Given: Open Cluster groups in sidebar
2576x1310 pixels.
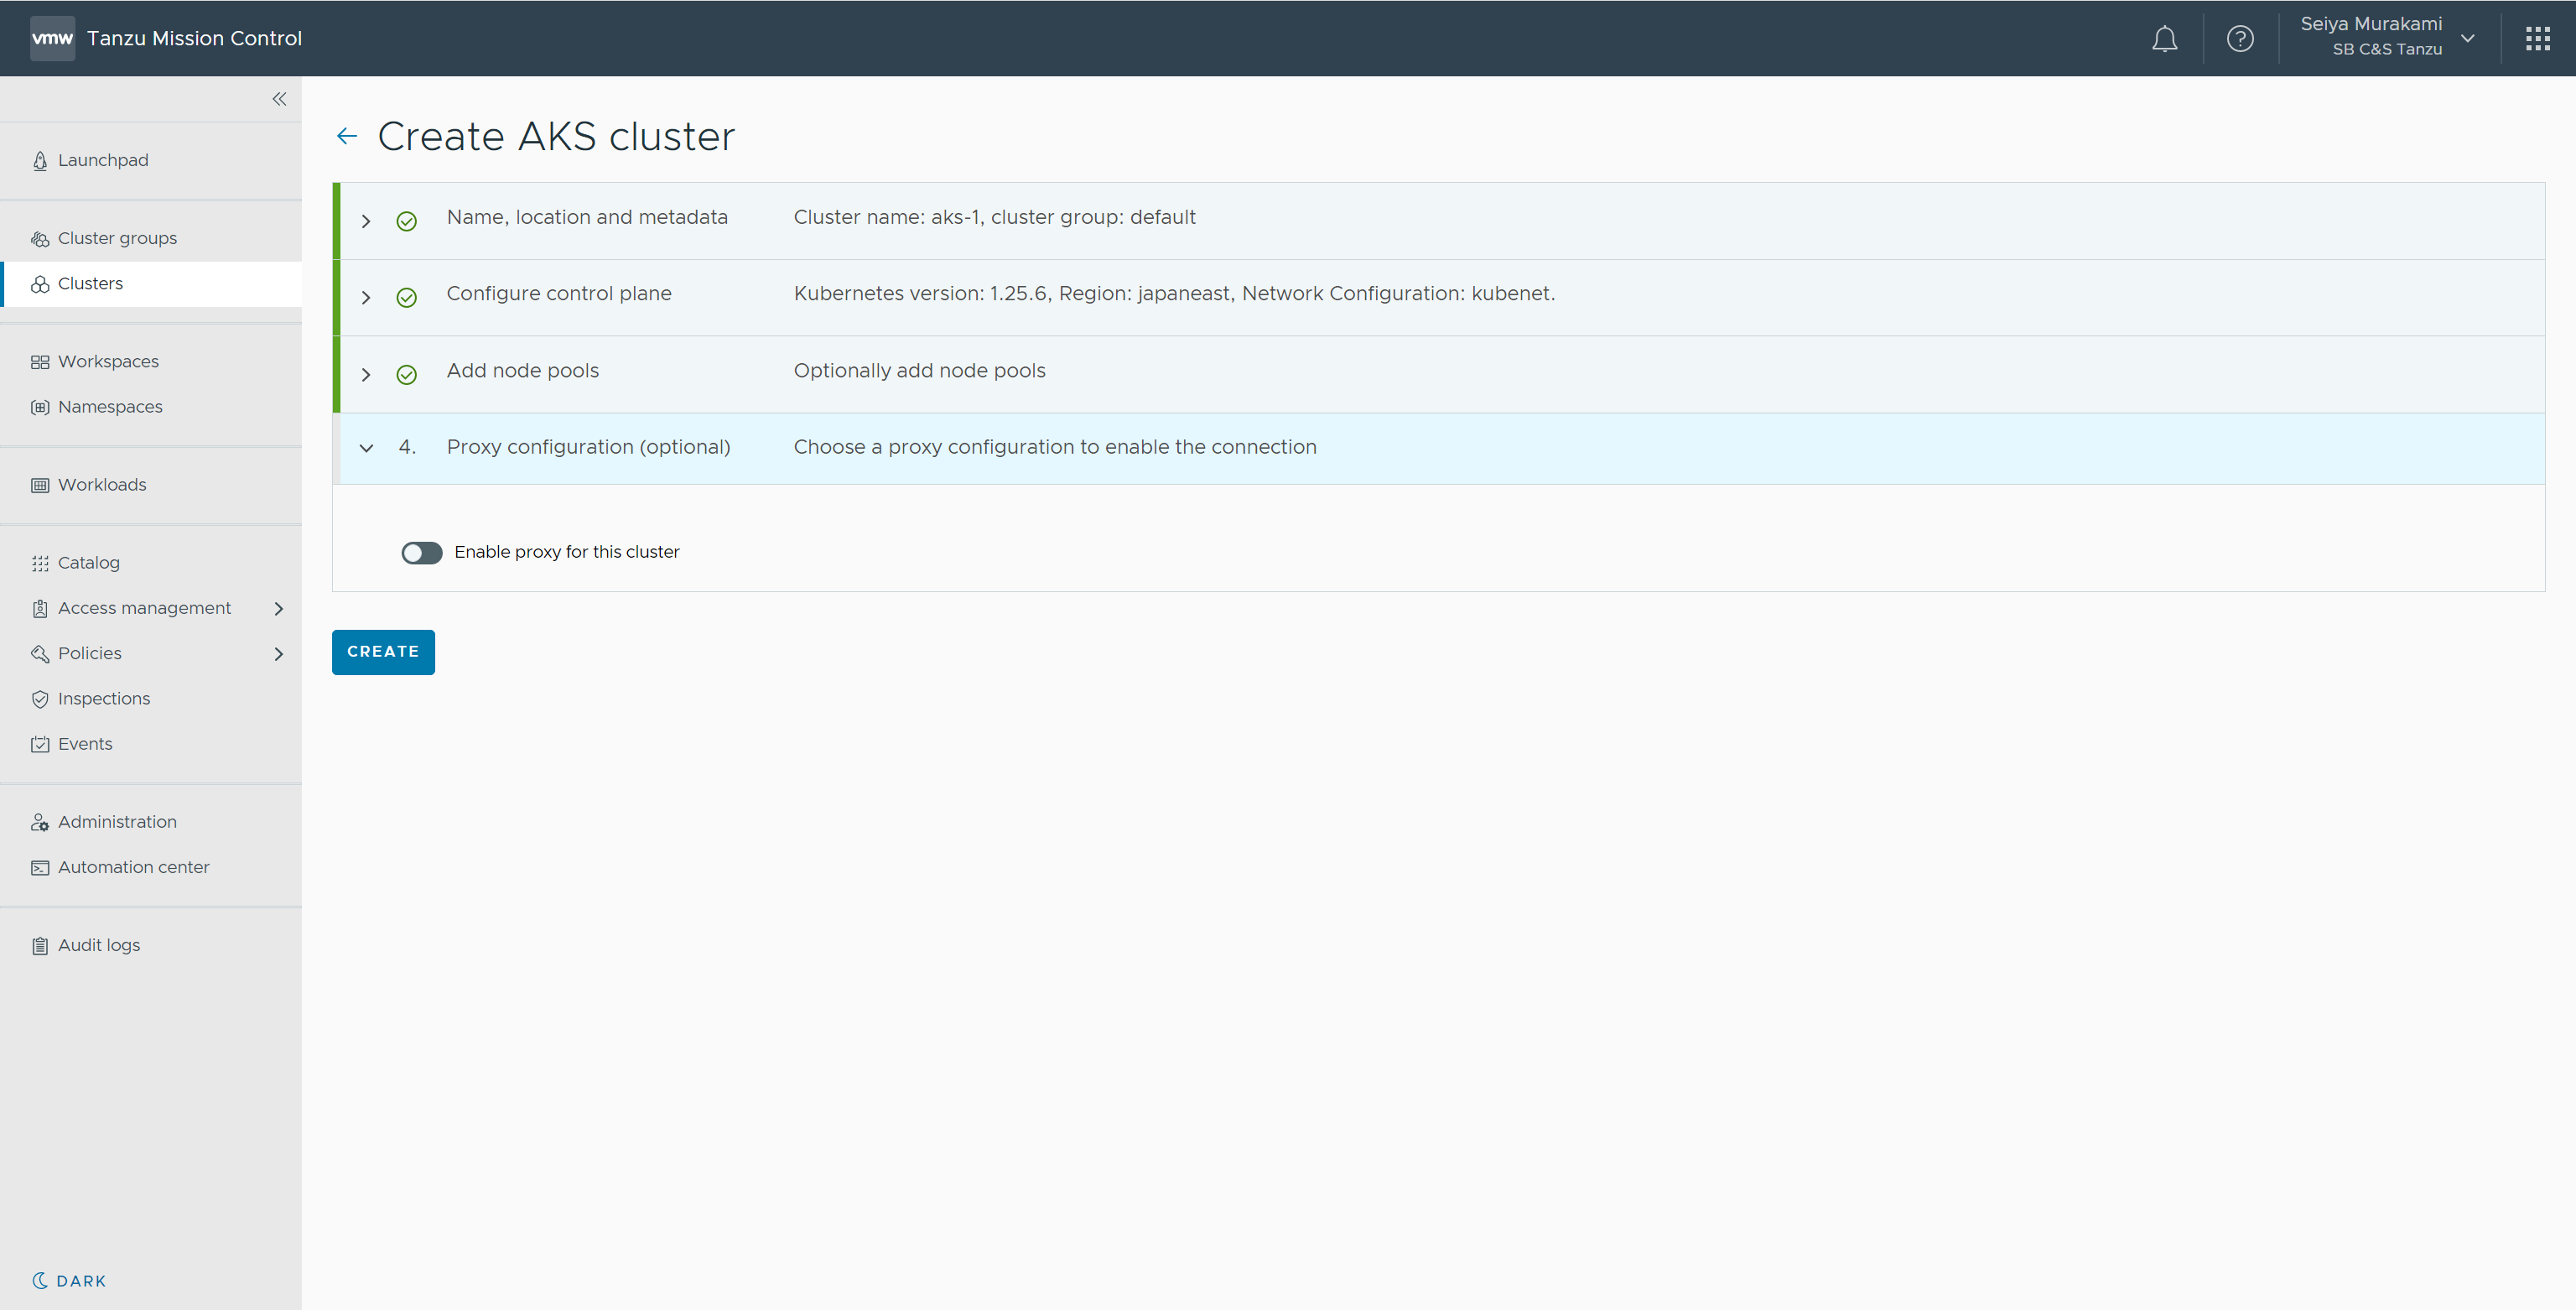Looking at the screenshot, I should (117, 238).
